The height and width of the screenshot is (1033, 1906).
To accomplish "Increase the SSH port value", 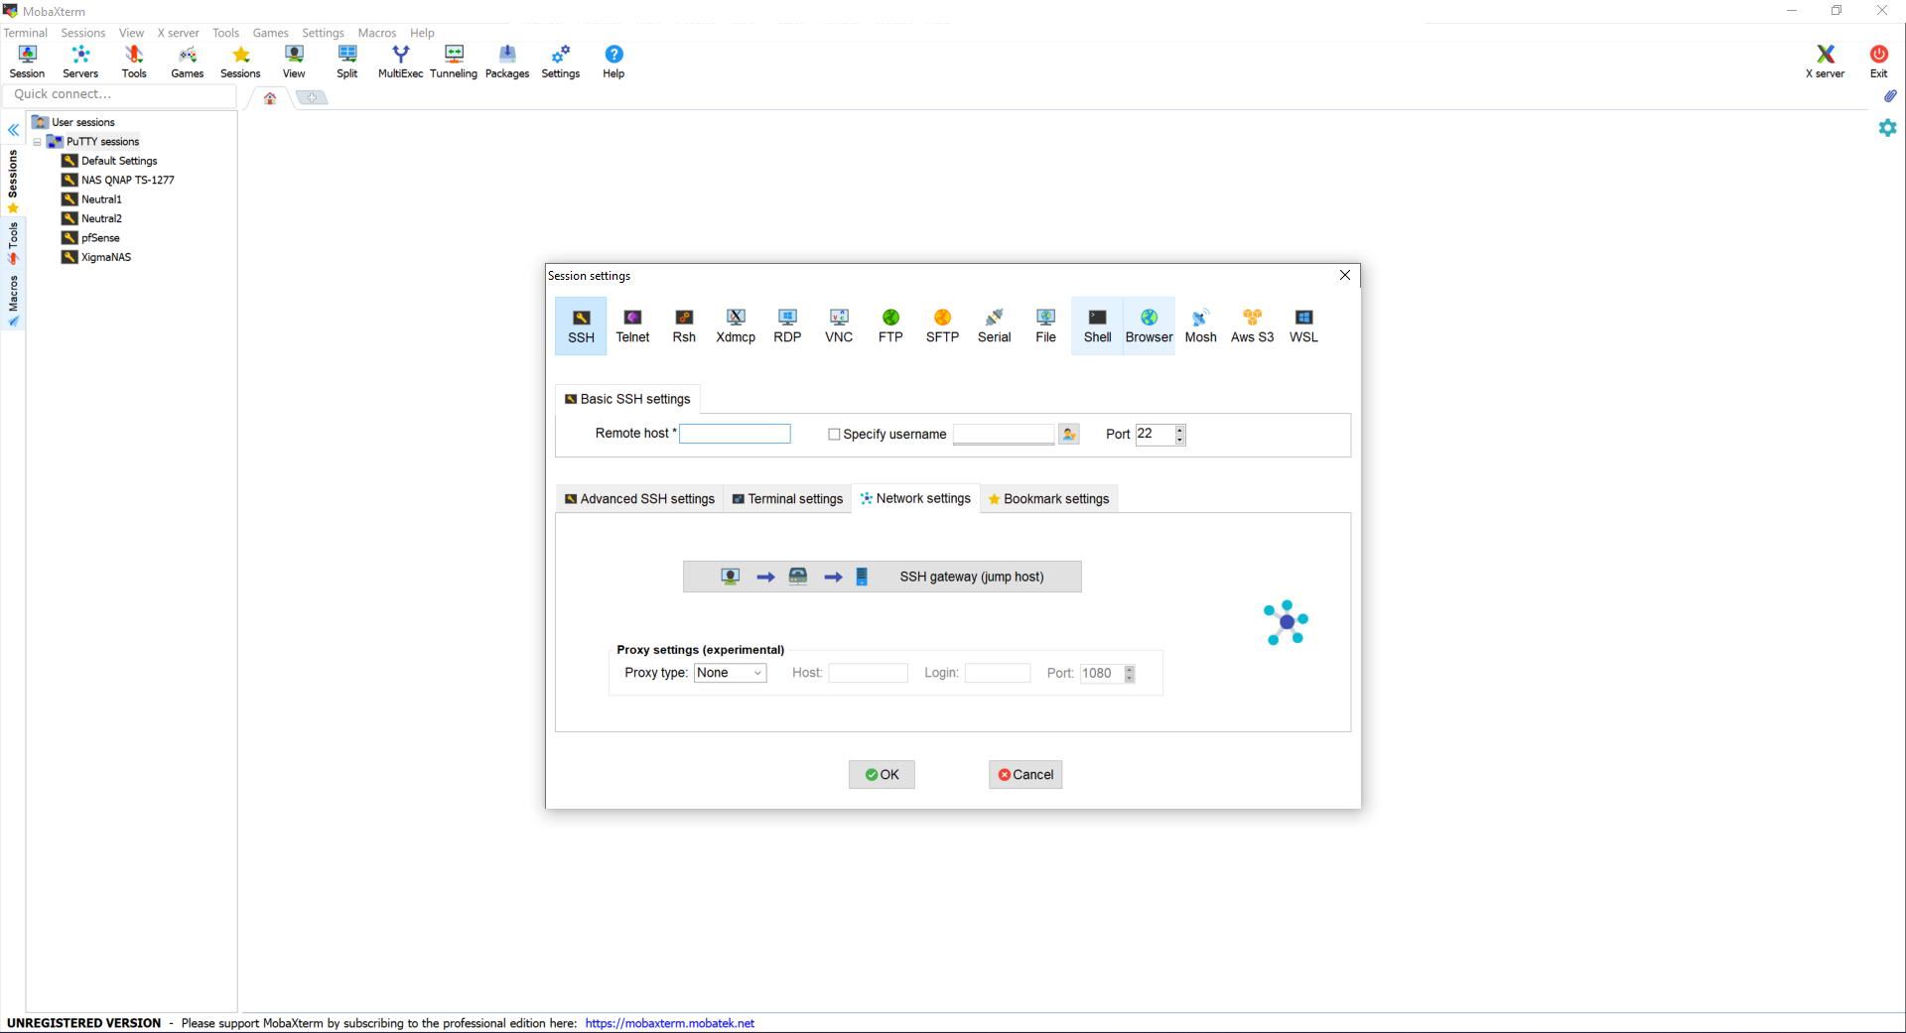I will pyautogui.click(x=1179, y=430).
